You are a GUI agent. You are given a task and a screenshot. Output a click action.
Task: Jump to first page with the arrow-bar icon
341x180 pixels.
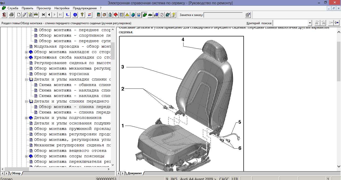click(x=43, y=15)
